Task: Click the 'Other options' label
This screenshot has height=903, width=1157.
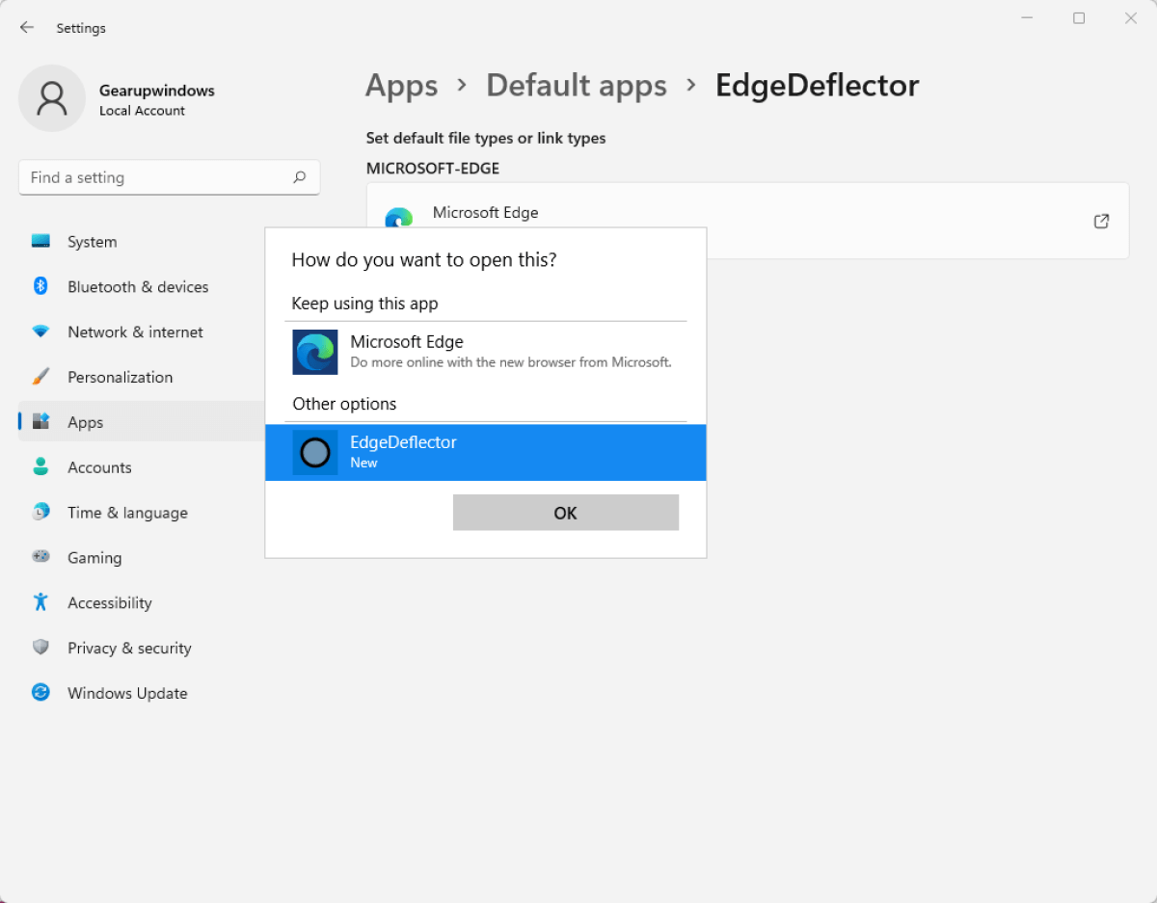Action: click(344, 404)
